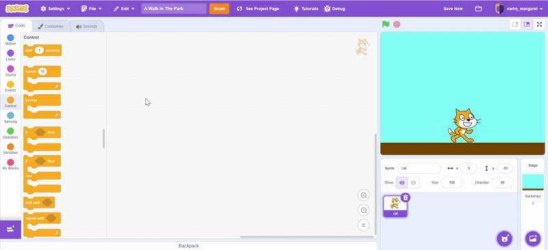Select the Looks block category

pos(10,55)
